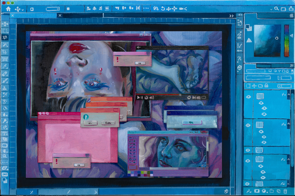Select the Magic Wand tool
295x196 pixels.
pos(5,45)
